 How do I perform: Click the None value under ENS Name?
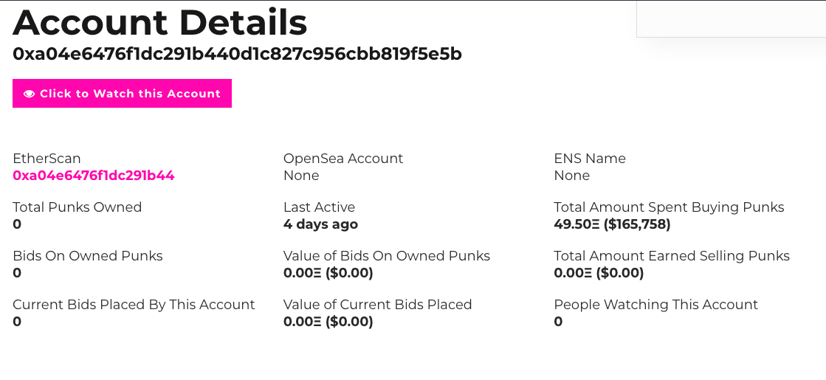tap(572, 176)
